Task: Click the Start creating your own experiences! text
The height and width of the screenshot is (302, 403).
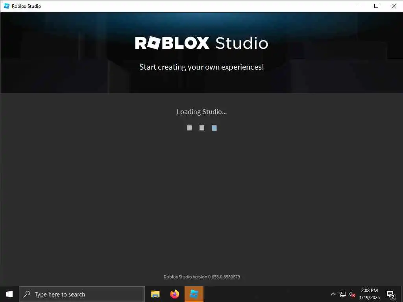Action: pyautogui.click(x=201, y=67)
